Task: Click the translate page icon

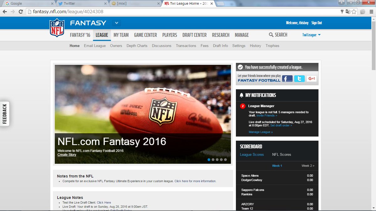Action: (348, 12)
